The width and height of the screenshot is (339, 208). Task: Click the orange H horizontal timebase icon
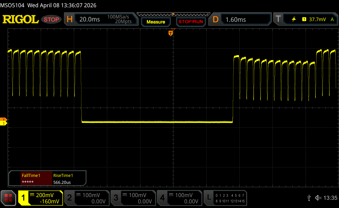pyautogui.click(x=70, y=19)
